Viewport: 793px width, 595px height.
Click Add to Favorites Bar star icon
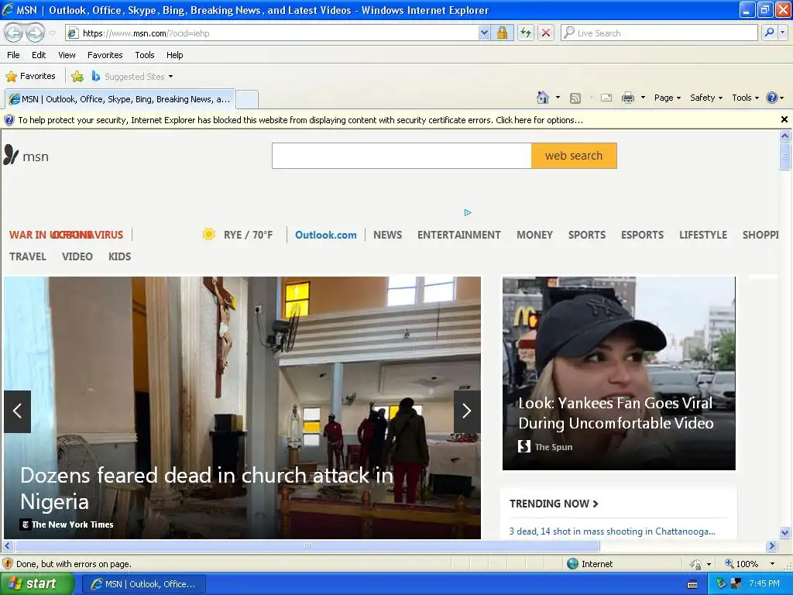(x=77, y=77)
